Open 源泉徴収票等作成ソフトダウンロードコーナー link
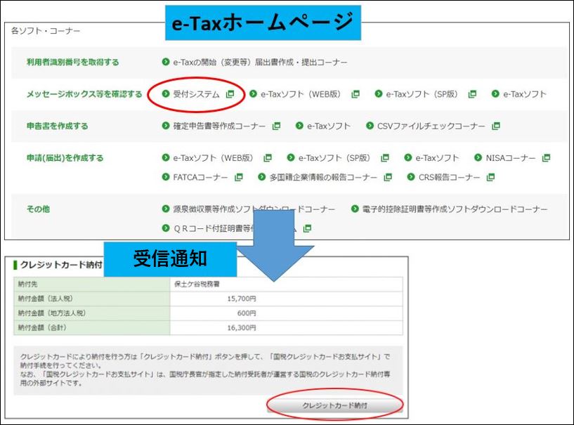This screenshot has width=574, height=425. click(254, 209)
